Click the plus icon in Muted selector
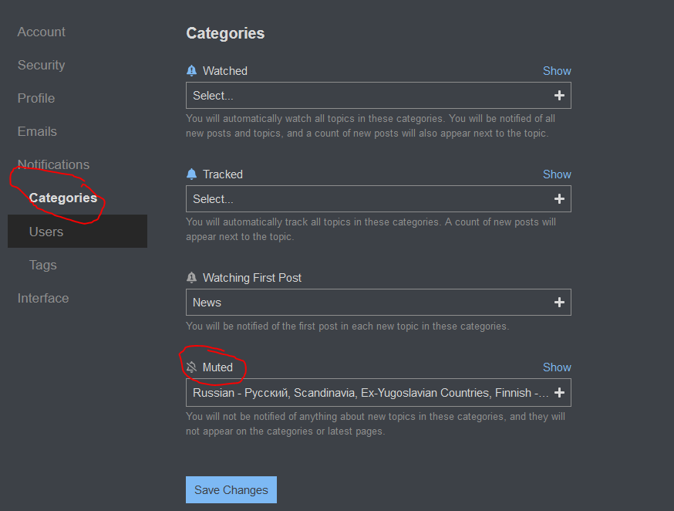 [559, 392]
